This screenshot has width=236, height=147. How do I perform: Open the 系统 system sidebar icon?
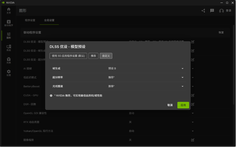tap(9, 48)
